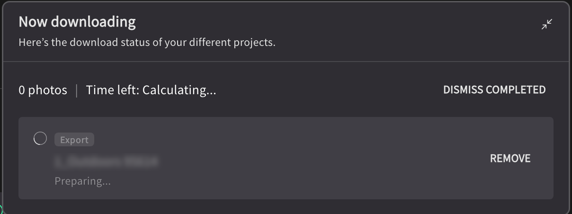Click DISMISS COMPLETED
Screen dimensions: 572x214
[x=494, y=90]
